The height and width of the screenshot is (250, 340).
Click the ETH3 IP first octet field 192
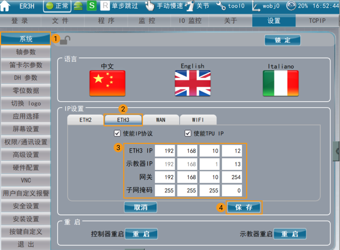tap(165, 151)
